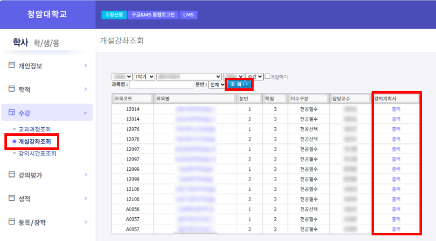436x241 pixels.
Task: Open the 수강신청 tab
Action: point(114,15)
